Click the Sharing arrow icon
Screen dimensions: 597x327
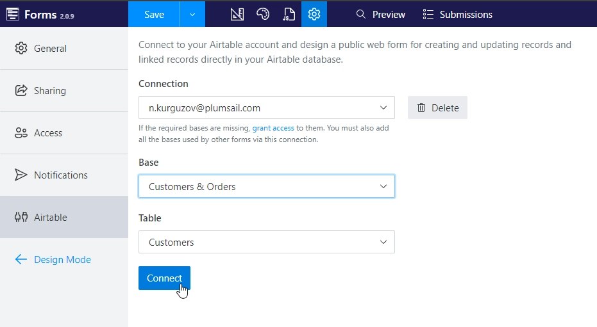[21, 90]
